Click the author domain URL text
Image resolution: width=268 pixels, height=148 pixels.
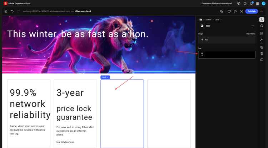pos(46,11)
